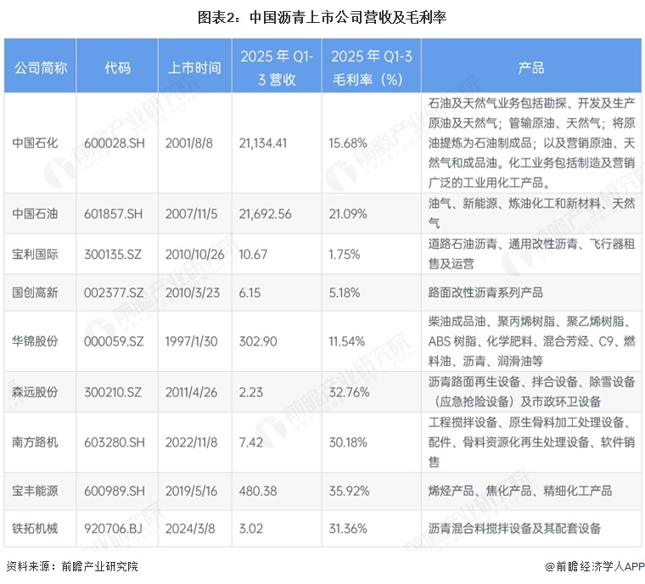The width and height of the screenshot is (645, 584).
Task: Click the 道路石油沥青 product cell
Action: coord(531,254)
